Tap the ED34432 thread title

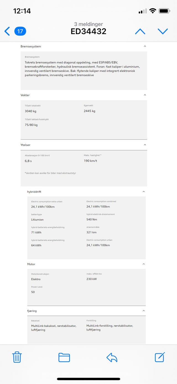pos(88,31)
